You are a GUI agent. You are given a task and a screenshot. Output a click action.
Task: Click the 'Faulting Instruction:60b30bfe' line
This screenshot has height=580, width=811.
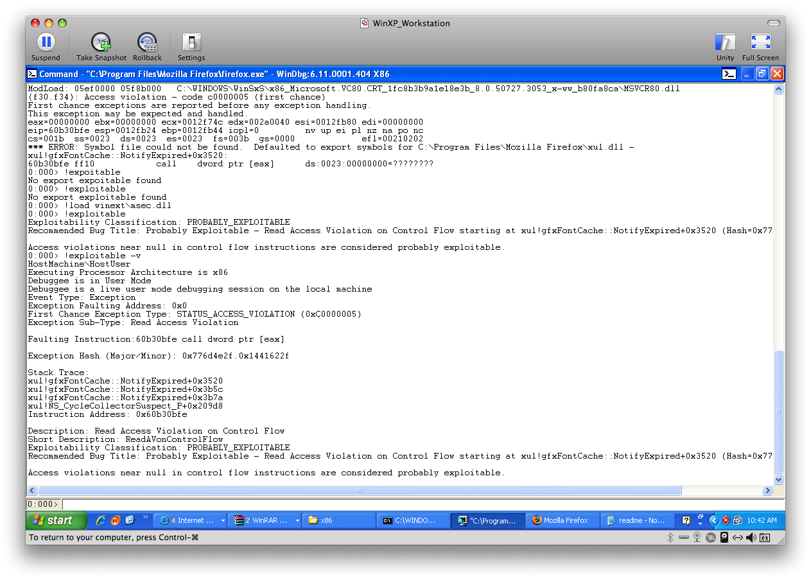click(x=156, y=339)
